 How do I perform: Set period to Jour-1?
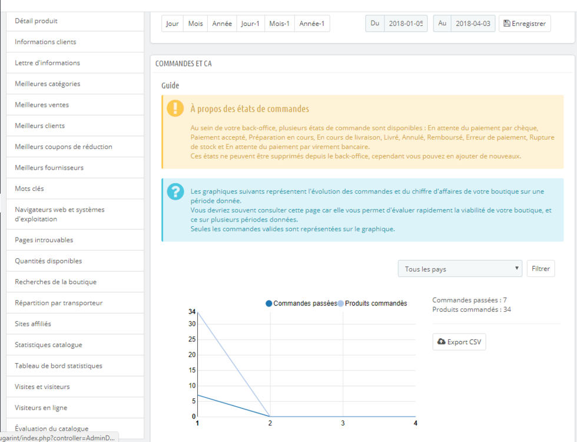pos(250,24)
